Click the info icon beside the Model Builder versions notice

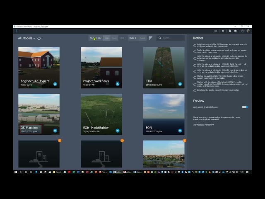coord(195,78)
